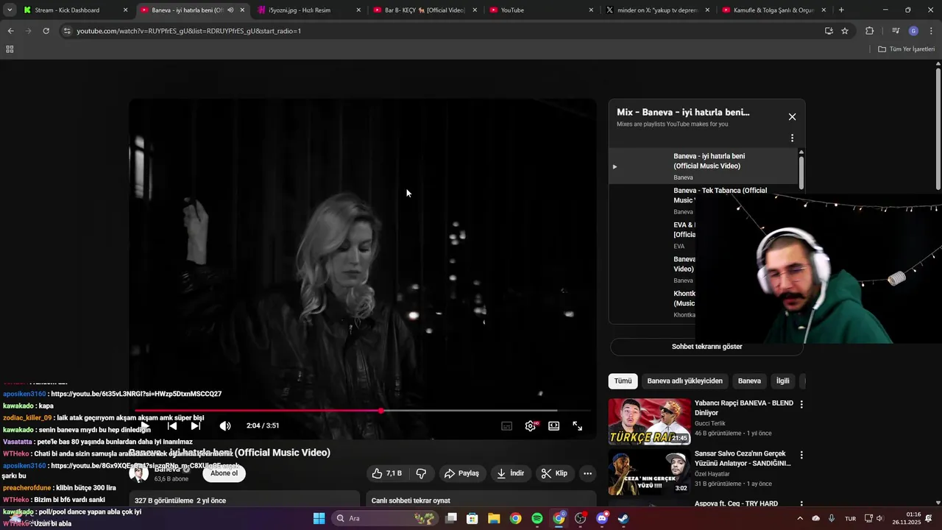Open Steam from the taskbar

click(623, 518)
